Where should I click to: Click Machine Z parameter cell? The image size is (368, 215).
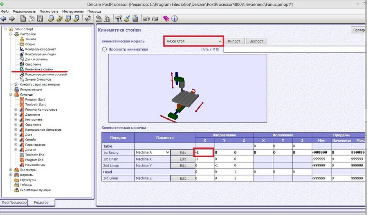click(x=153, y=178)
